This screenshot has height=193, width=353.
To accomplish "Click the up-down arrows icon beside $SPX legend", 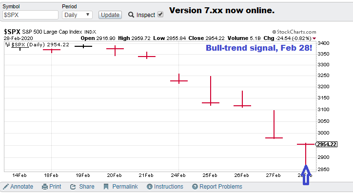I will pos(7,44).
